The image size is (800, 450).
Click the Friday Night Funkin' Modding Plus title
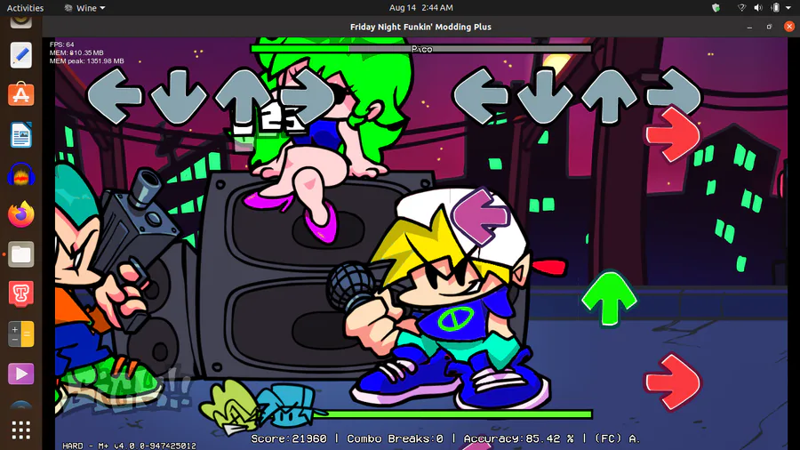(x=420, y=27)
